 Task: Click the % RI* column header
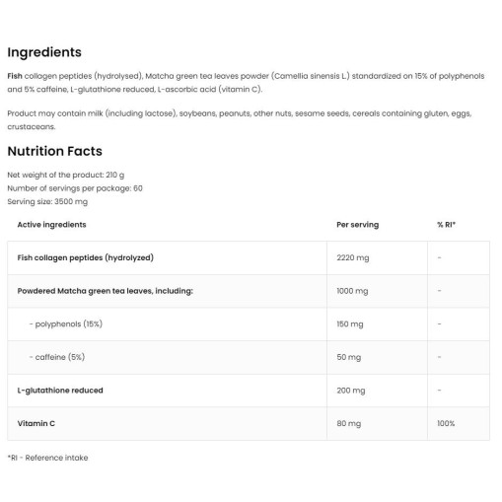(446, 225)
